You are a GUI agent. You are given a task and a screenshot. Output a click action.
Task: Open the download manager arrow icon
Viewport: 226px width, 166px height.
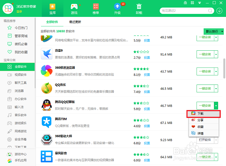coord(219,11)
